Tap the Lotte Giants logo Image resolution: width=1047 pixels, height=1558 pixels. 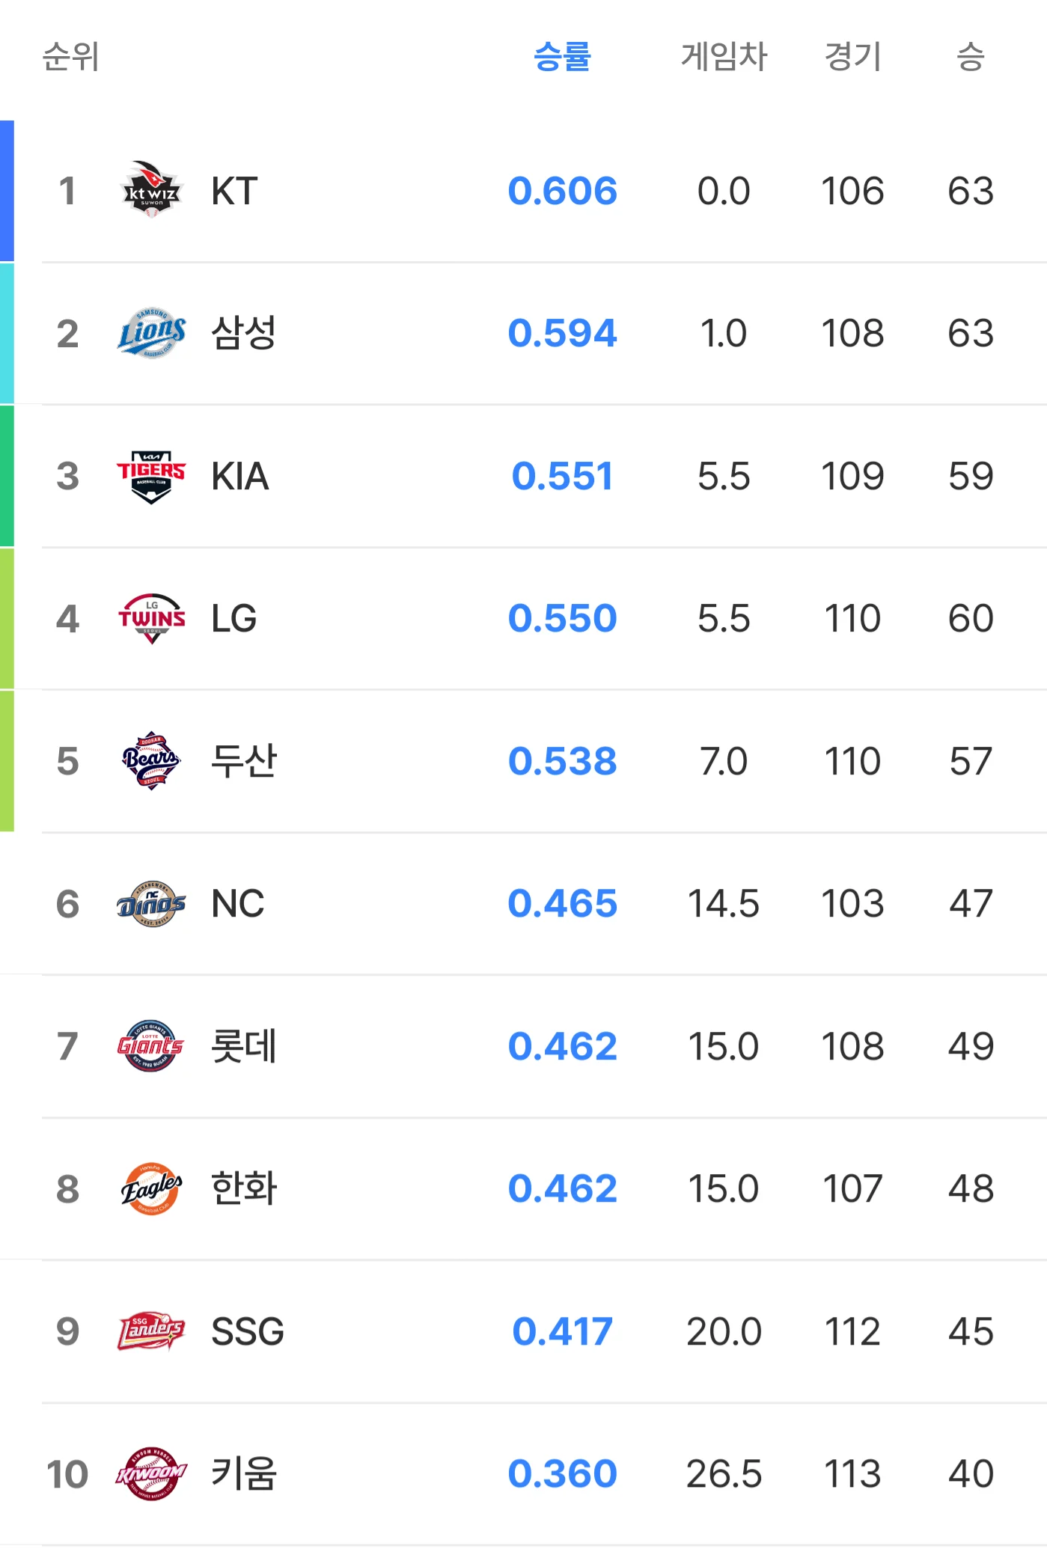pos(151,1045)
